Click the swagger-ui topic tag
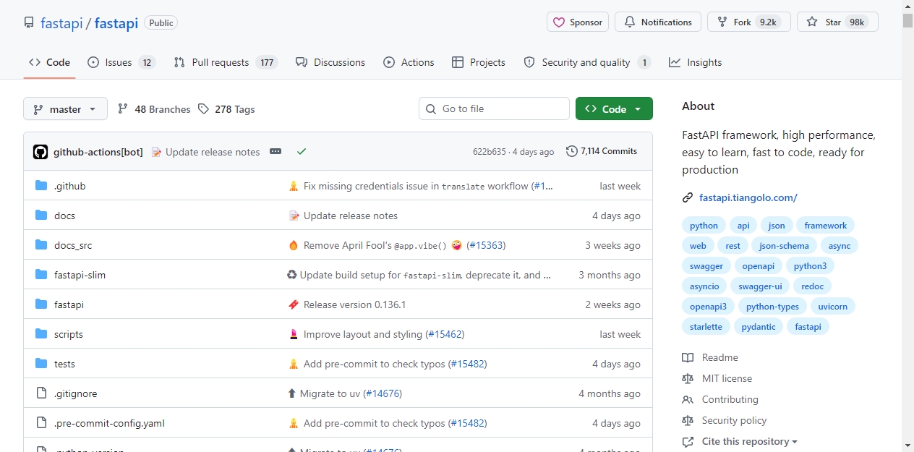 (759, 286)
